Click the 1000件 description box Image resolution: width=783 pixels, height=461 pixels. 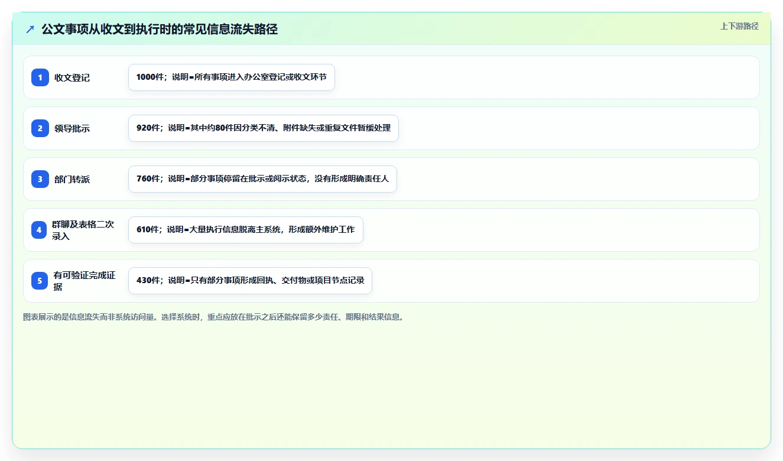point(232,77)
